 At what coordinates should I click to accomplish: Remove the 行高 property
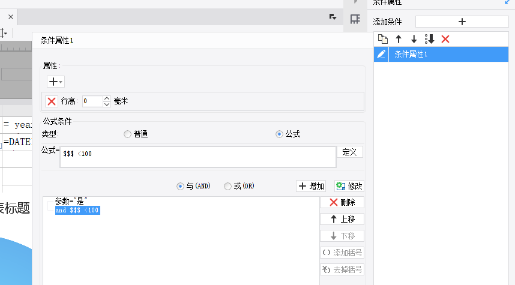[52, 101]
